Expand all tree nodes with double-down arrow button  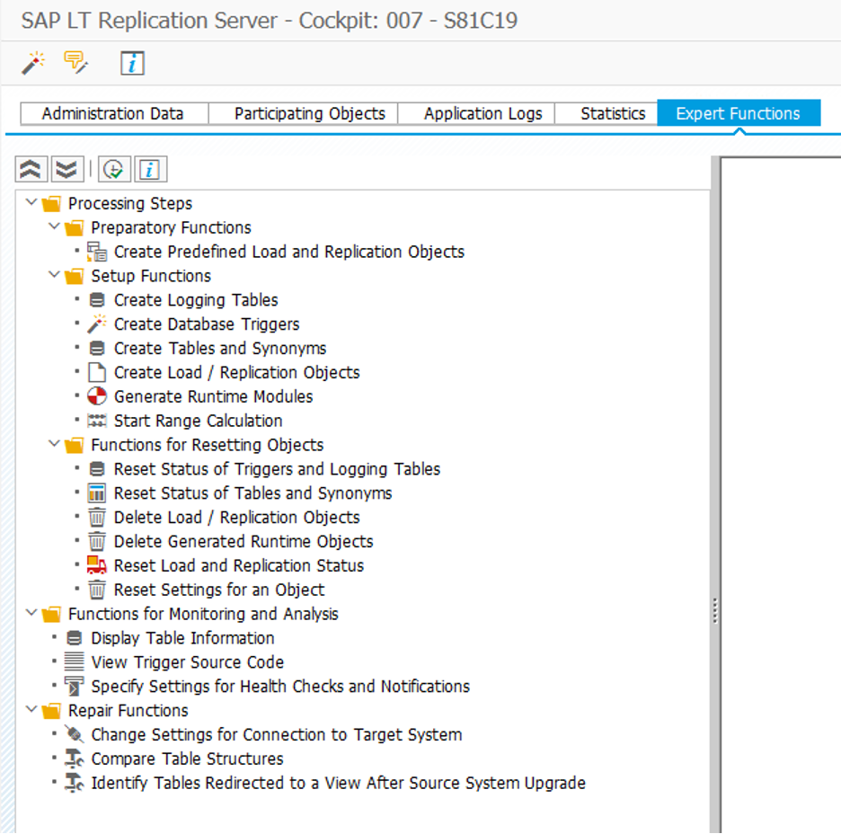coord(67,170)
